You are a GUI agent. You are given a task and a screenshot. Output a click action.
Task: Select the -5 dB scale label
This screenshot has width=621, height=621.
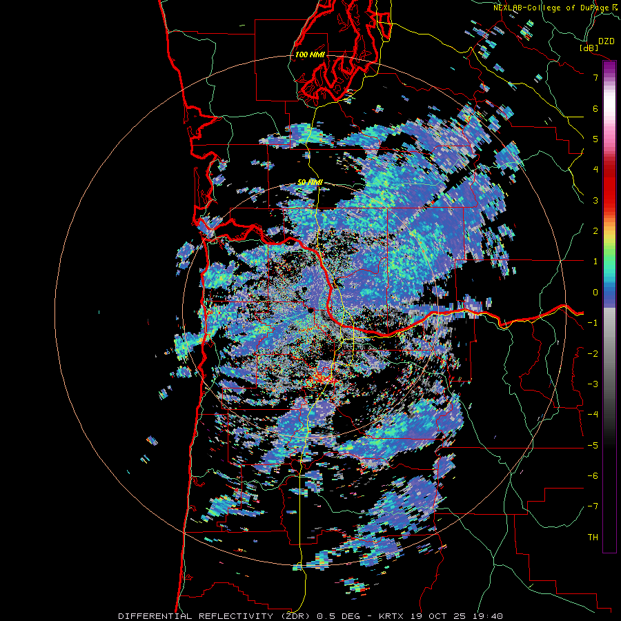(x=593, y=445)
